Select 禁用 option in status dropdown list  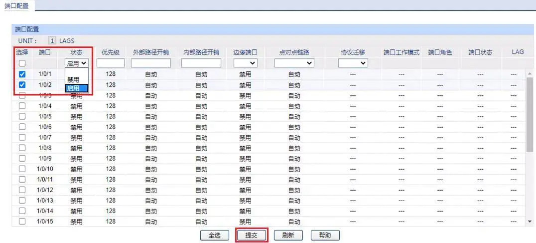tap(73, 79)
